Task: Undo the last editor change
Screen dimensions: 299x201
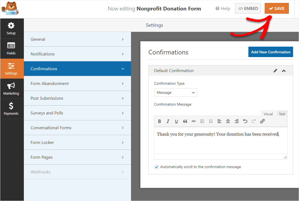Action: 245,121
